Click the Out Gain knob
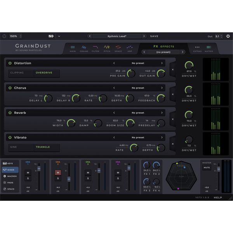The height and width of the screenshot is (233, 233). (x=161, y=73)
